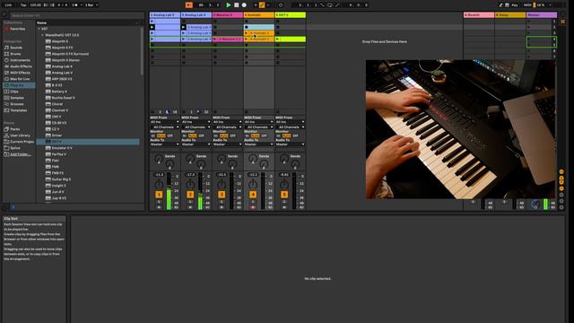Click the Sounds category icon
The width and height of the screenshot is (574, 323).
pos(6,48)
